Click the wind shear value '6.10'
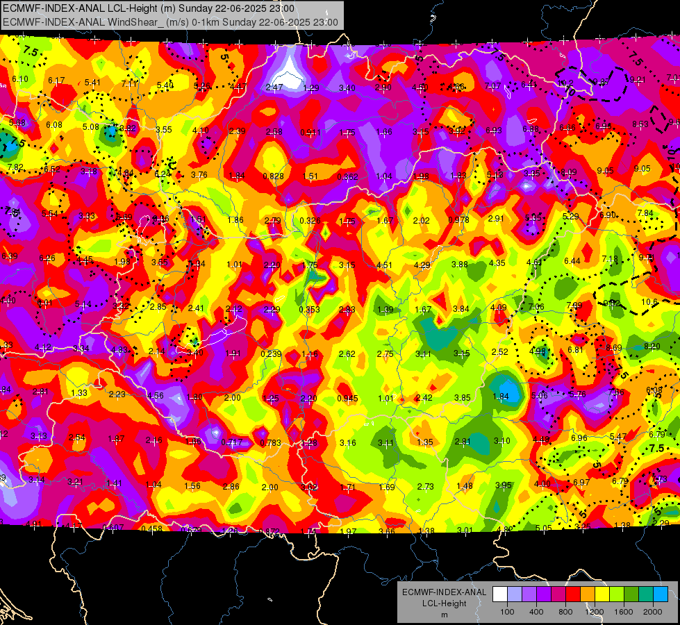680x625 pixels. (20, 79)
